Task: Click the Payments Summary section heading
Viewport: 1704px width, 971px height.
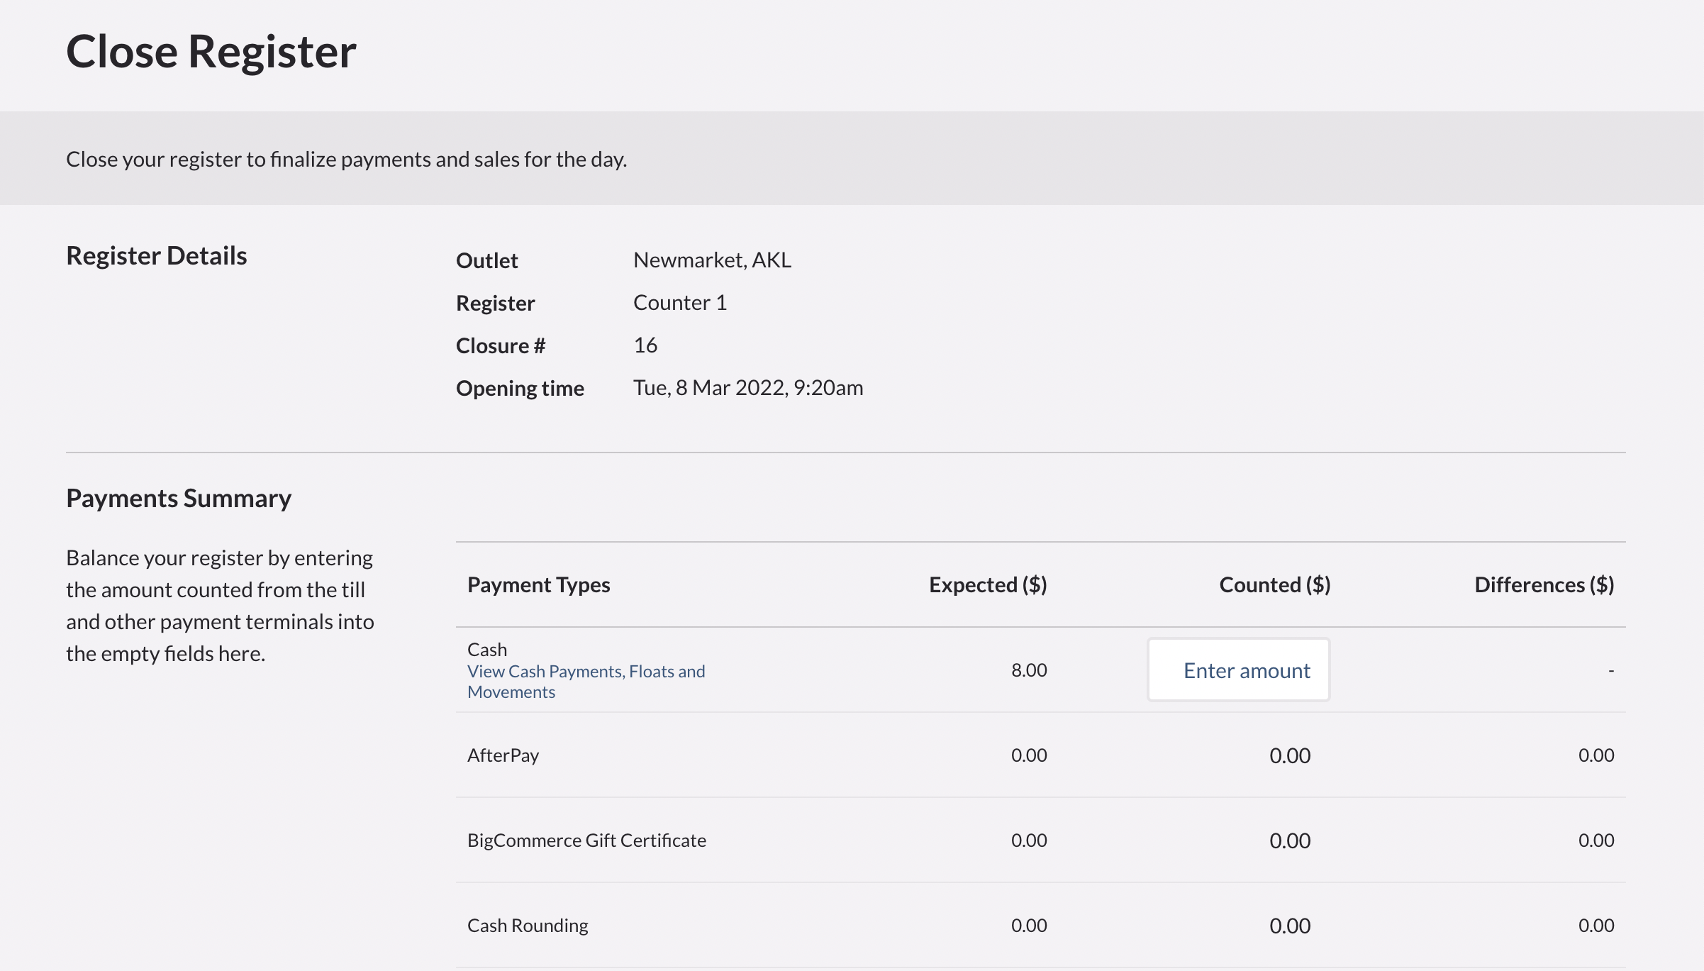Action: click(x=179, y=499)
